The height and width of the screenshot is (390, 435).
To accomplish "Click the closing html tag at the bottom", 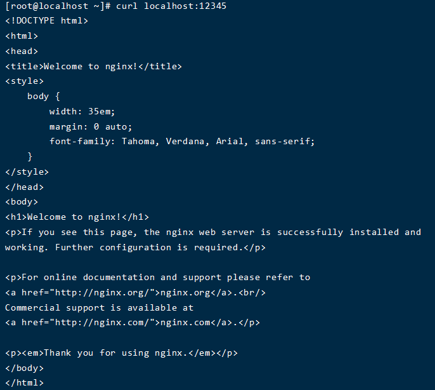I will (x=24, y=383).
